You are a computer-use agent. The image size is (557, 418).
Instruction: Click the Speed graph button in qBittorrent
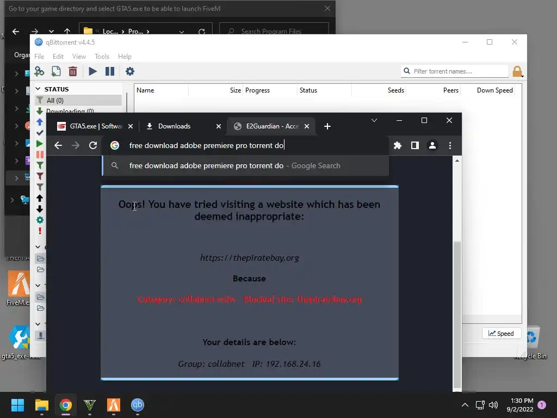tap(501, 334)
